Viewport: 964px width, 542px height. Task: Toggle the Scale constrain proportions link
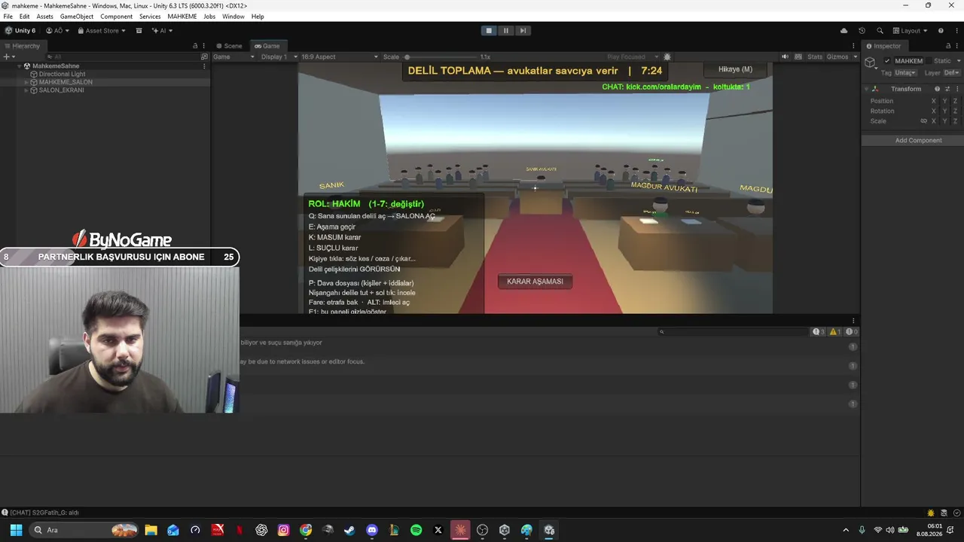pos(923,121)
